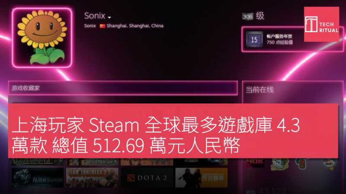Open the Tech Ritual logo
Screen dimensions: 346x194
click(321, 24)
